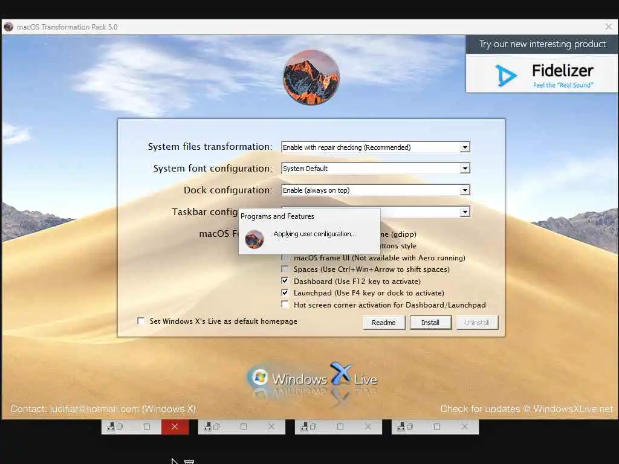Click the macOS Sierra mountain logo at top center
Image resolution: width=619 pixels, height=464 pixels.
(x=311, y=77)
